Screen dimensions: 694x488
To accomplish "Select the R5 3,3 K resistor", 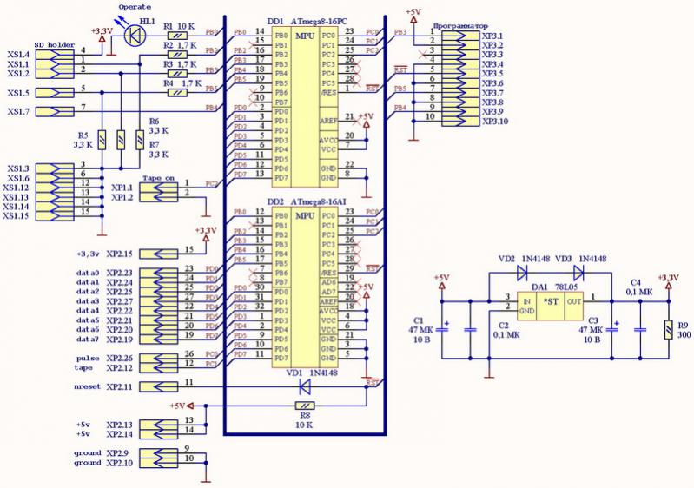I will coord(102,139).
